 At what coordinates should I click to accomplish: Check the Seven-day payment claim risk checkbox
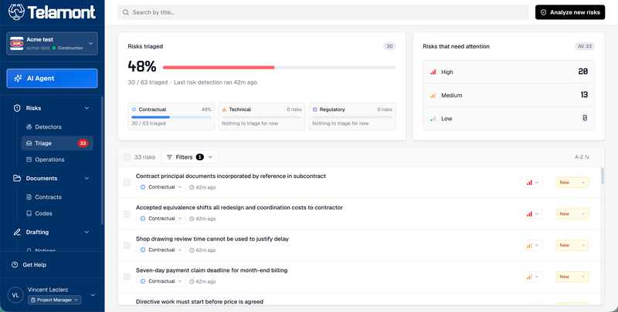[x=127, y=277]
